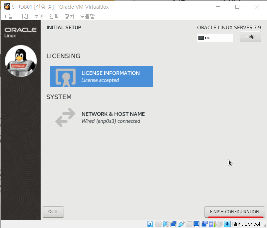Click 'Wired (enp0s3) connected' status text
Viewport: 267px width, 228px height.
[x=111, y=121]
